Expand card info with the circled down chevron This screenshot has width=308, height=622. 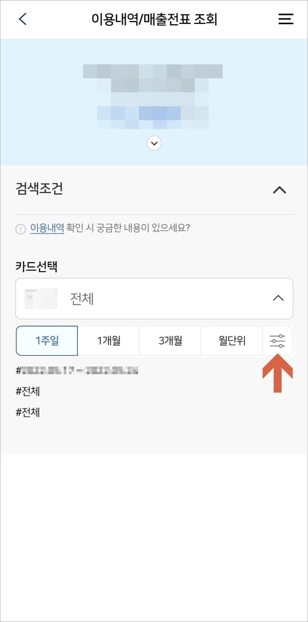click(x=154, y=143)
